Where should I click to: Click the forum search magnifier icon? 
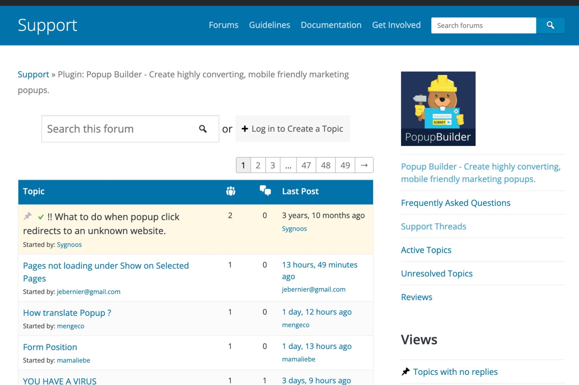(203, 129)
